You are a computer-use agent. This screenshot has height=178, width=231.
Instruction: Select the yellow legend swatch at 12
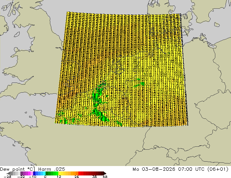(59, 173)
